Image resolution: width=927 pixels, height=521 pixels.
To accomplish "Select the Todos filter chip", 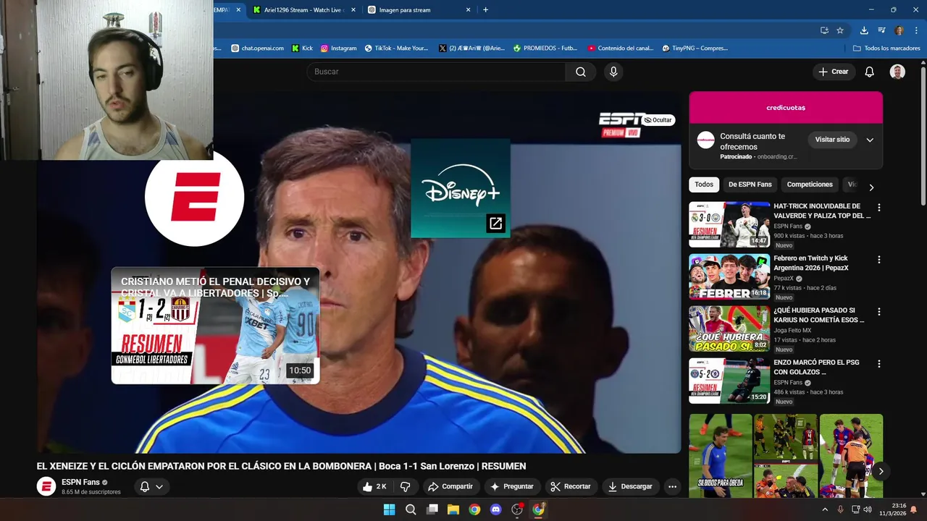I will 704,185.
